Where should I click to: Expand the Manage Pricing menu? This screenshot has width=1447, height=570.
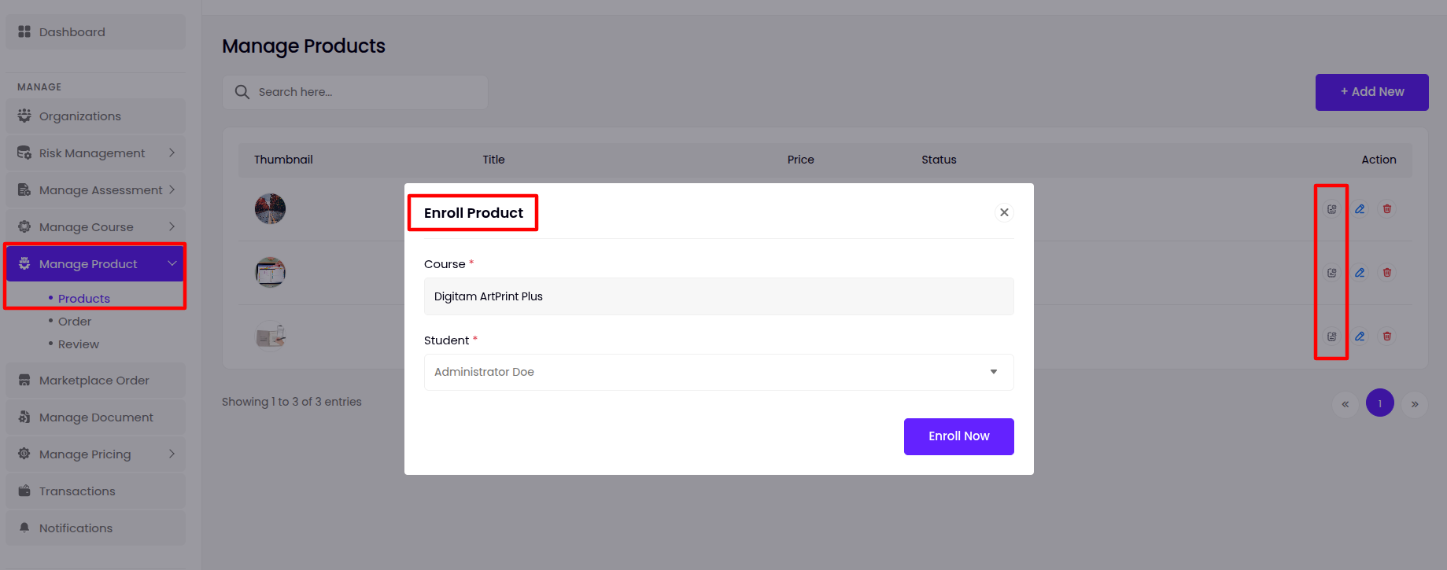tap(95, 454)
